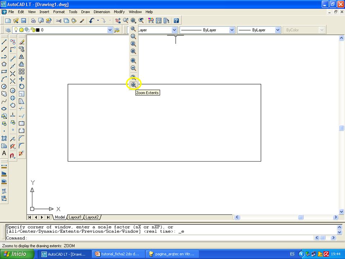Select the Rotate tool
345x259 pixels.
[x=22, y=87]
